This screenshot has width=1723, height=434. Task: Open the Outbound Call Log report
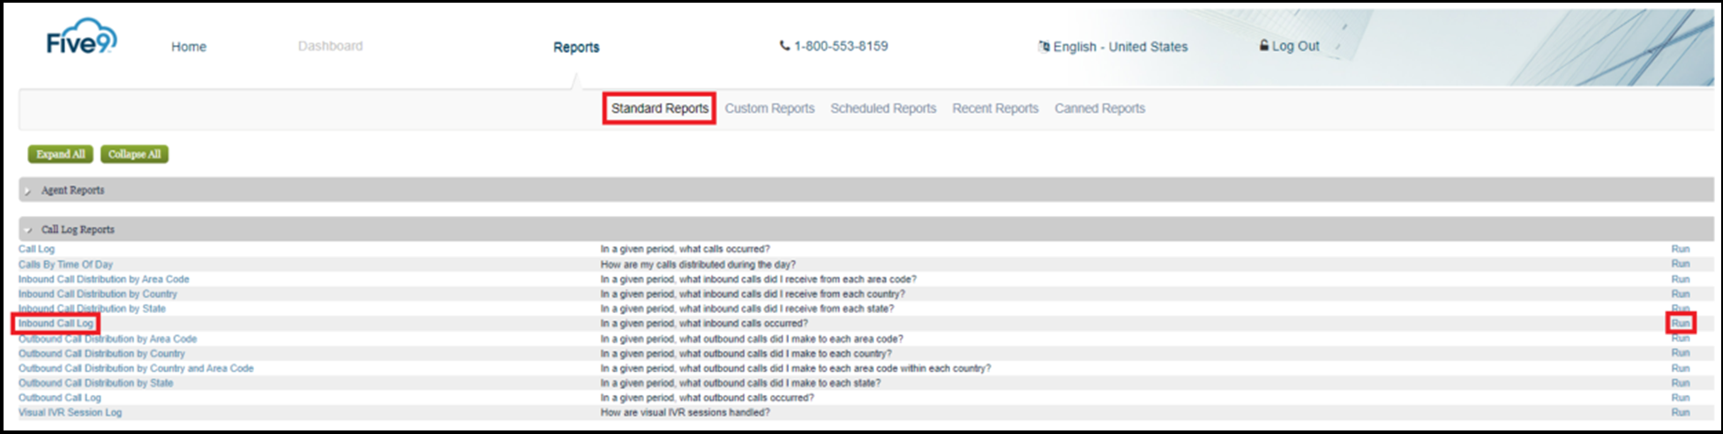[x=60, y=398]
